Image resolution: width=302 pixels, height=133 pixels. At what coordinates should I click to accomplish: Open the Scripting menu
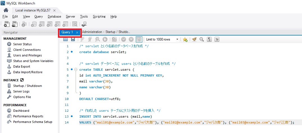tap(99, 16)
